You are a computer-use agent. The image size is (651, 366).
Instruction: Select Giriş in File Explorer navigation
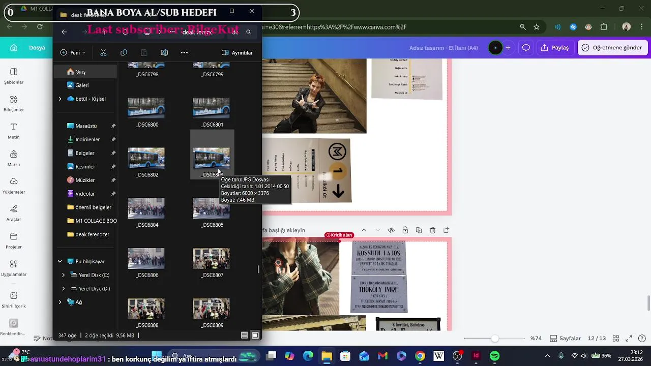click(x=85, y=72)
